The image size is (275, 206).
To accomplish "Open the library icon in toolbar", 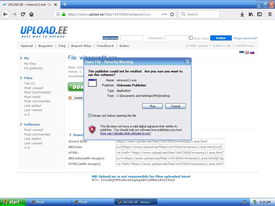I will tap(251, 14).
